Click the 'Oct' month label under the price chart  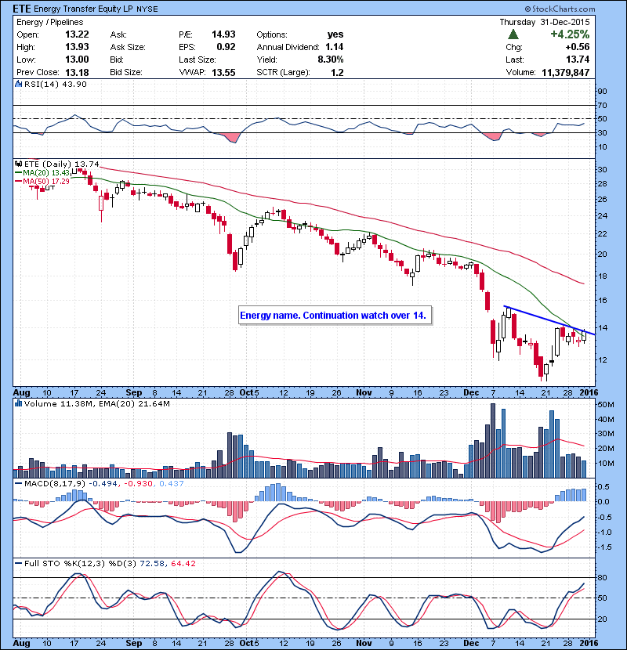pos(246,392)
